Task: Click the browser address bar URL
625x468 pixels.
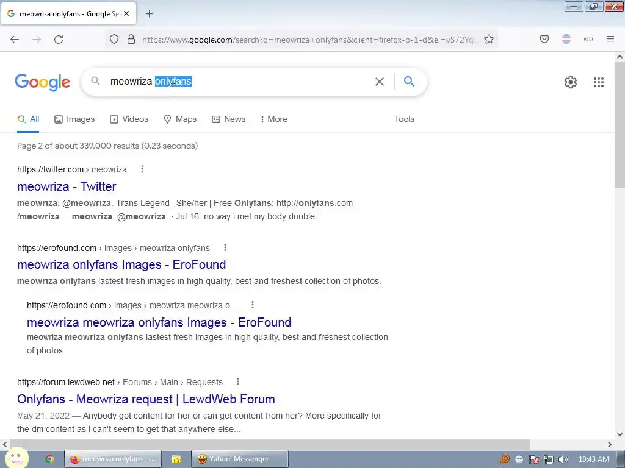Action: [309, 40]
